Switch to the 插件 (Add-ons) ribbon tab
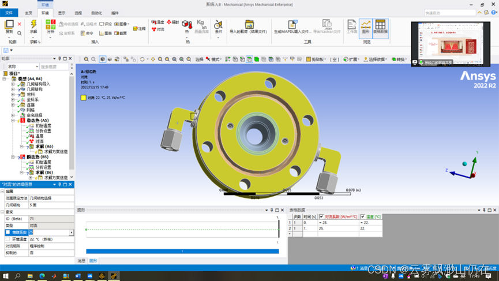The width and height of the screenshot is (499, 281). click(x=115, y=13)
